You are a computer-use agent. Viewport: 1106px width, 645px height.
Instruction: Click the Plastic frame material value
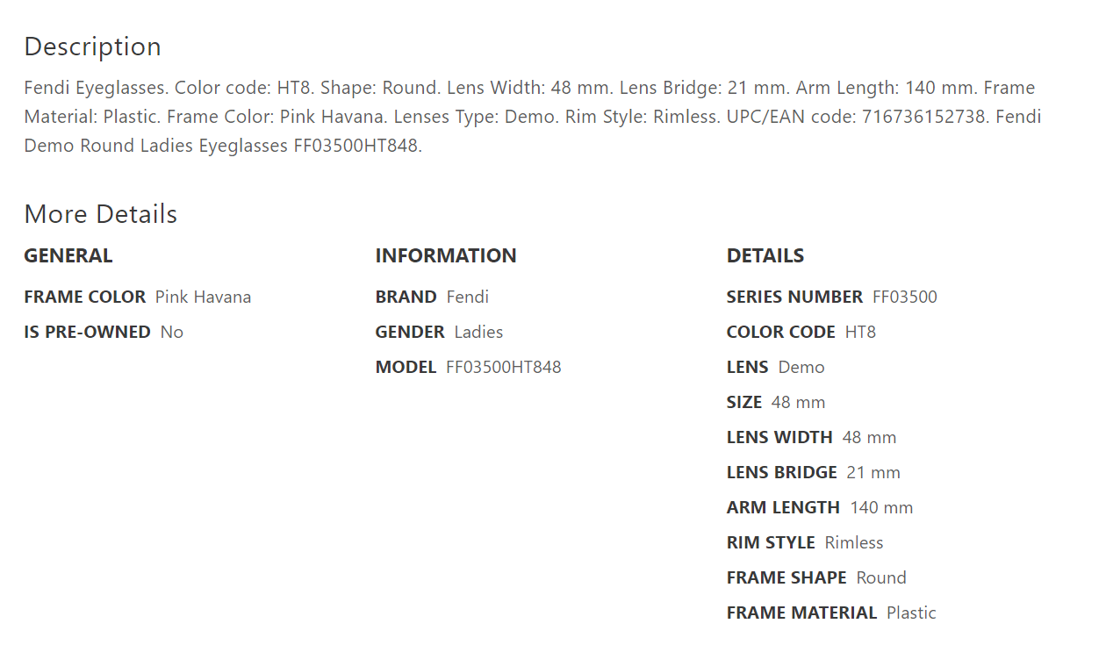pyautogui.click(x=911, y=613)
